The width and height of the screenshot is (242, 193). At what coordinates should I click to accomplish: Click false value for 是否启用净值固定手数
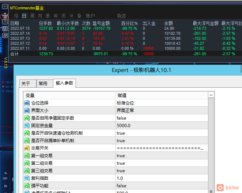[161, 118]
